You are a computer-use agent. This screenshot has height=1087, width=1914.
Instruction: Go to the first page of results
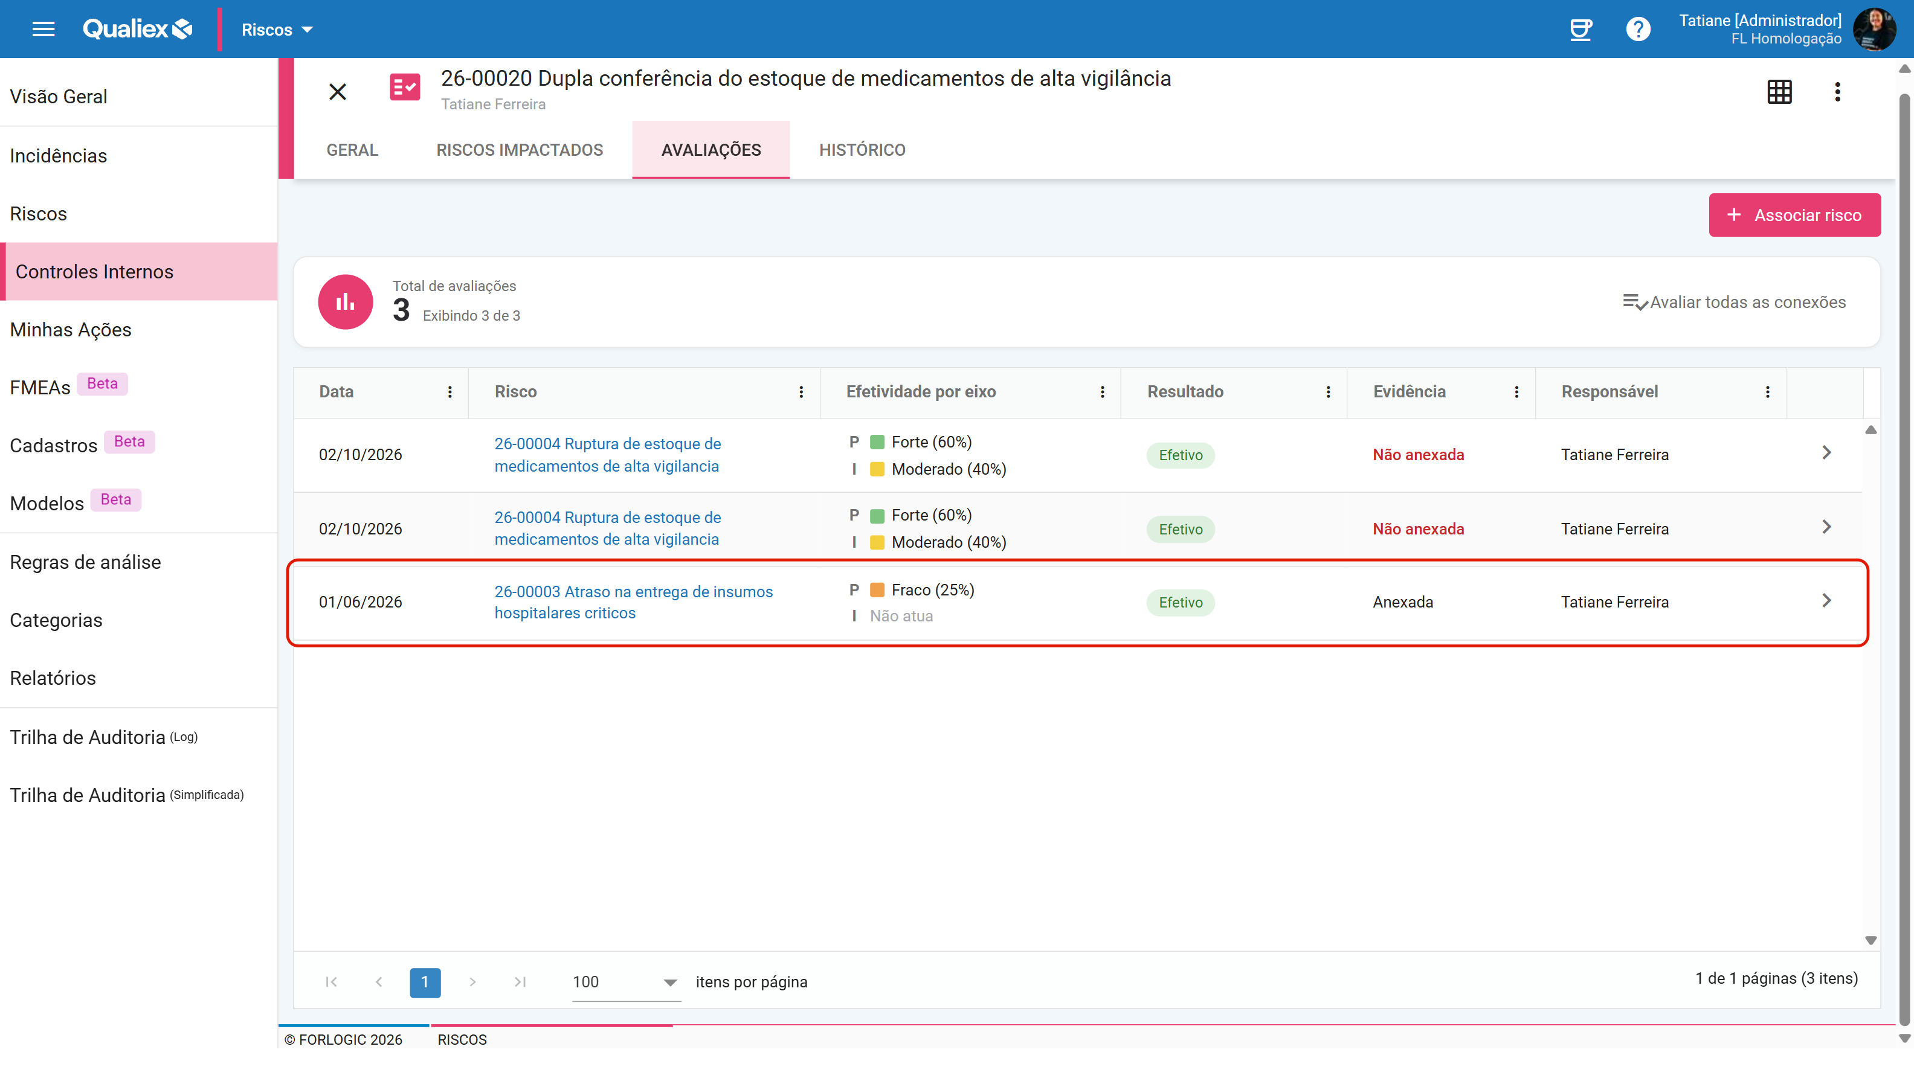click(x=332, y=982)
